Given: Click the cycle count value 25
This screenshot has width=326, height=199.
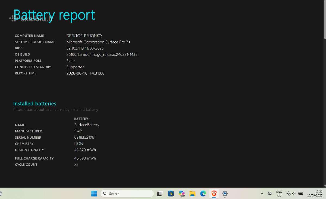Looking at the screenshot, I should [76, 164].
